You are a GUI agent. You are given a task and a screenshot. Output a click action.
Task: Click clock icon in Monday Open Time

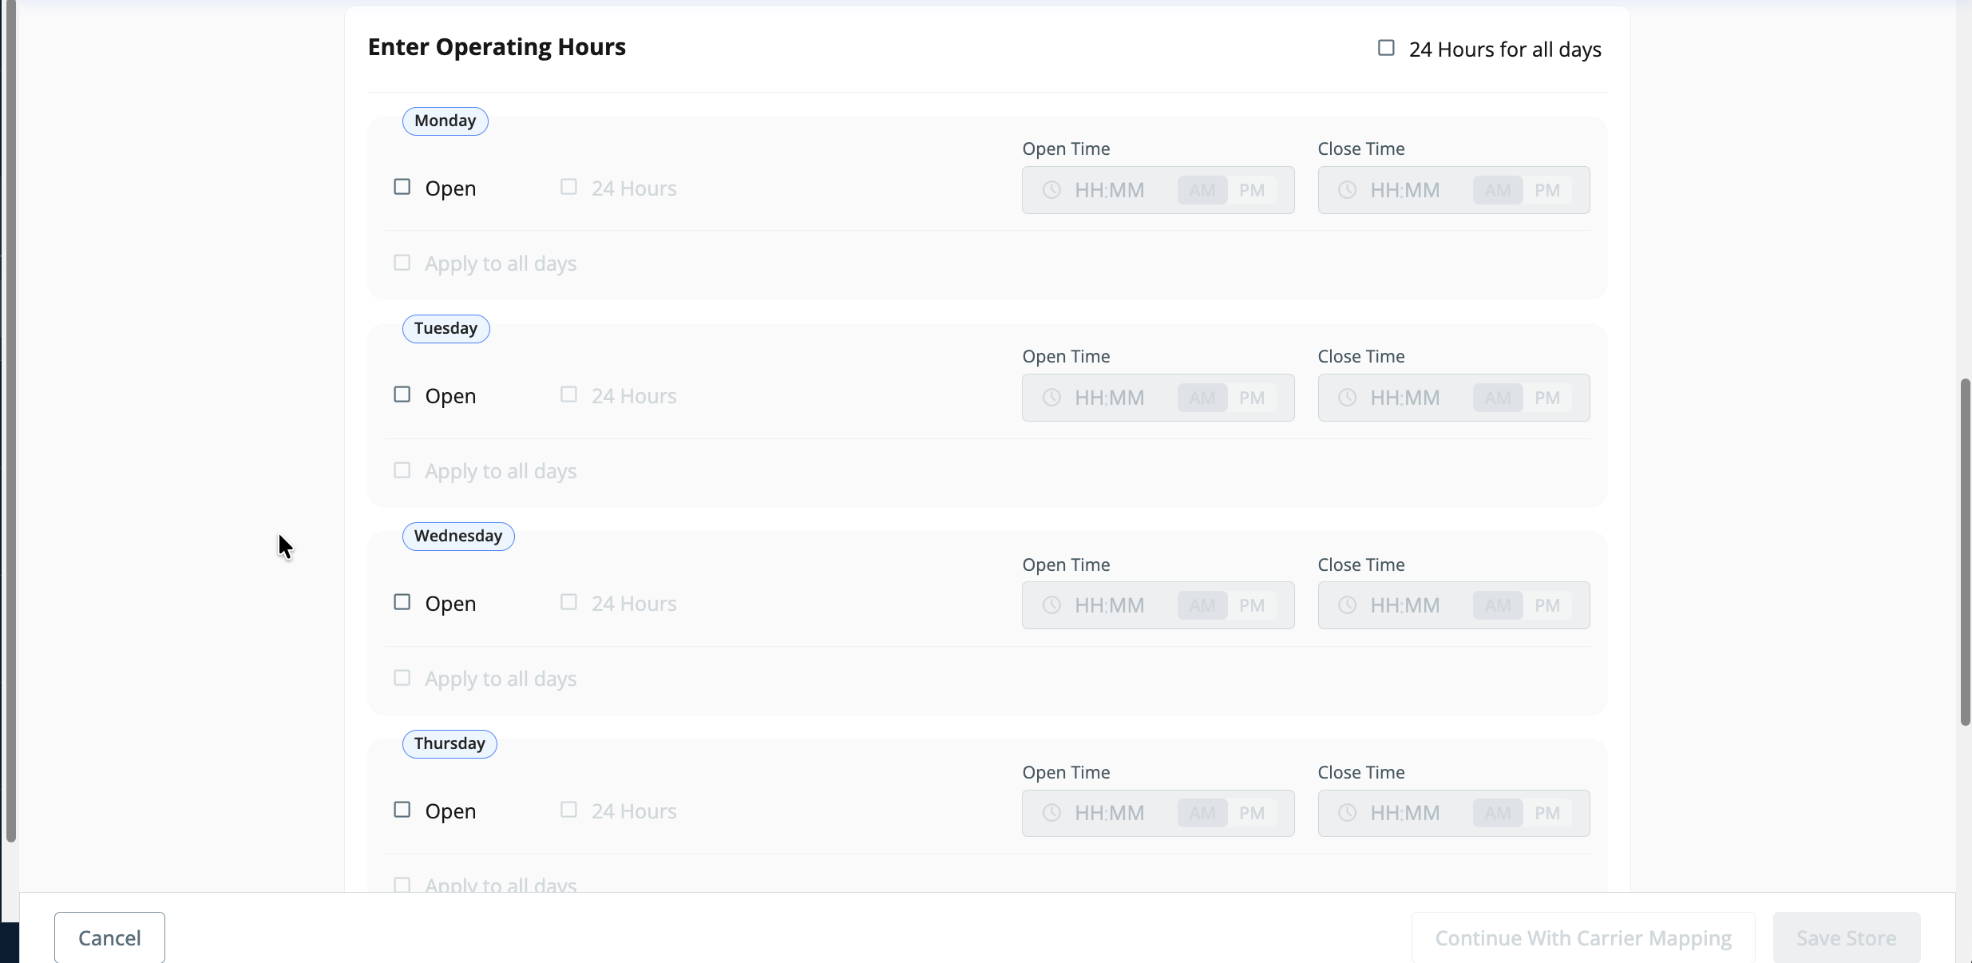(x=1051, y=190)
